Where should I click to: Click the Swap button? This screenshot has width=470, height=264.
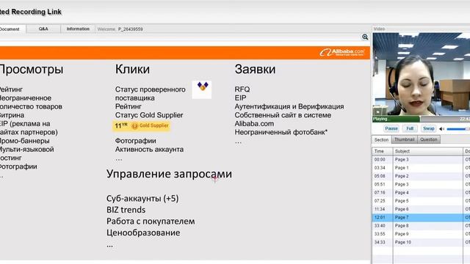(x=428, y=129)
